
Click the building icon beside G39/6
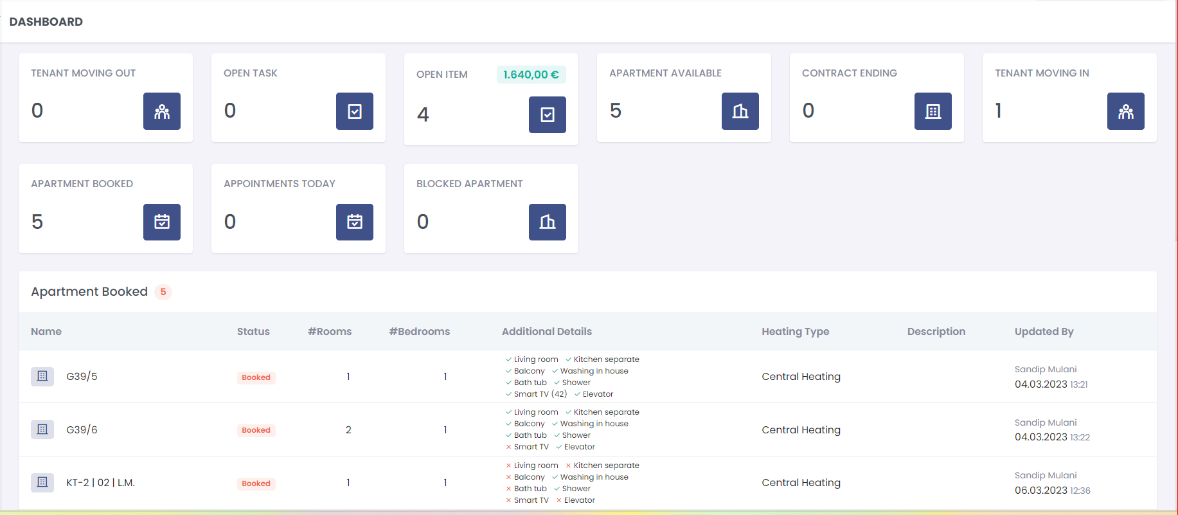pos(42,429)
